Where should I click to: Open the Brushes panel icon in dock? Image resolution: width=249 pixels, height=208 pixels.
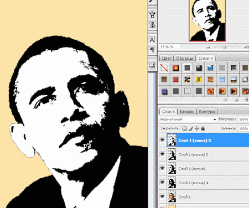pos(152,14)
